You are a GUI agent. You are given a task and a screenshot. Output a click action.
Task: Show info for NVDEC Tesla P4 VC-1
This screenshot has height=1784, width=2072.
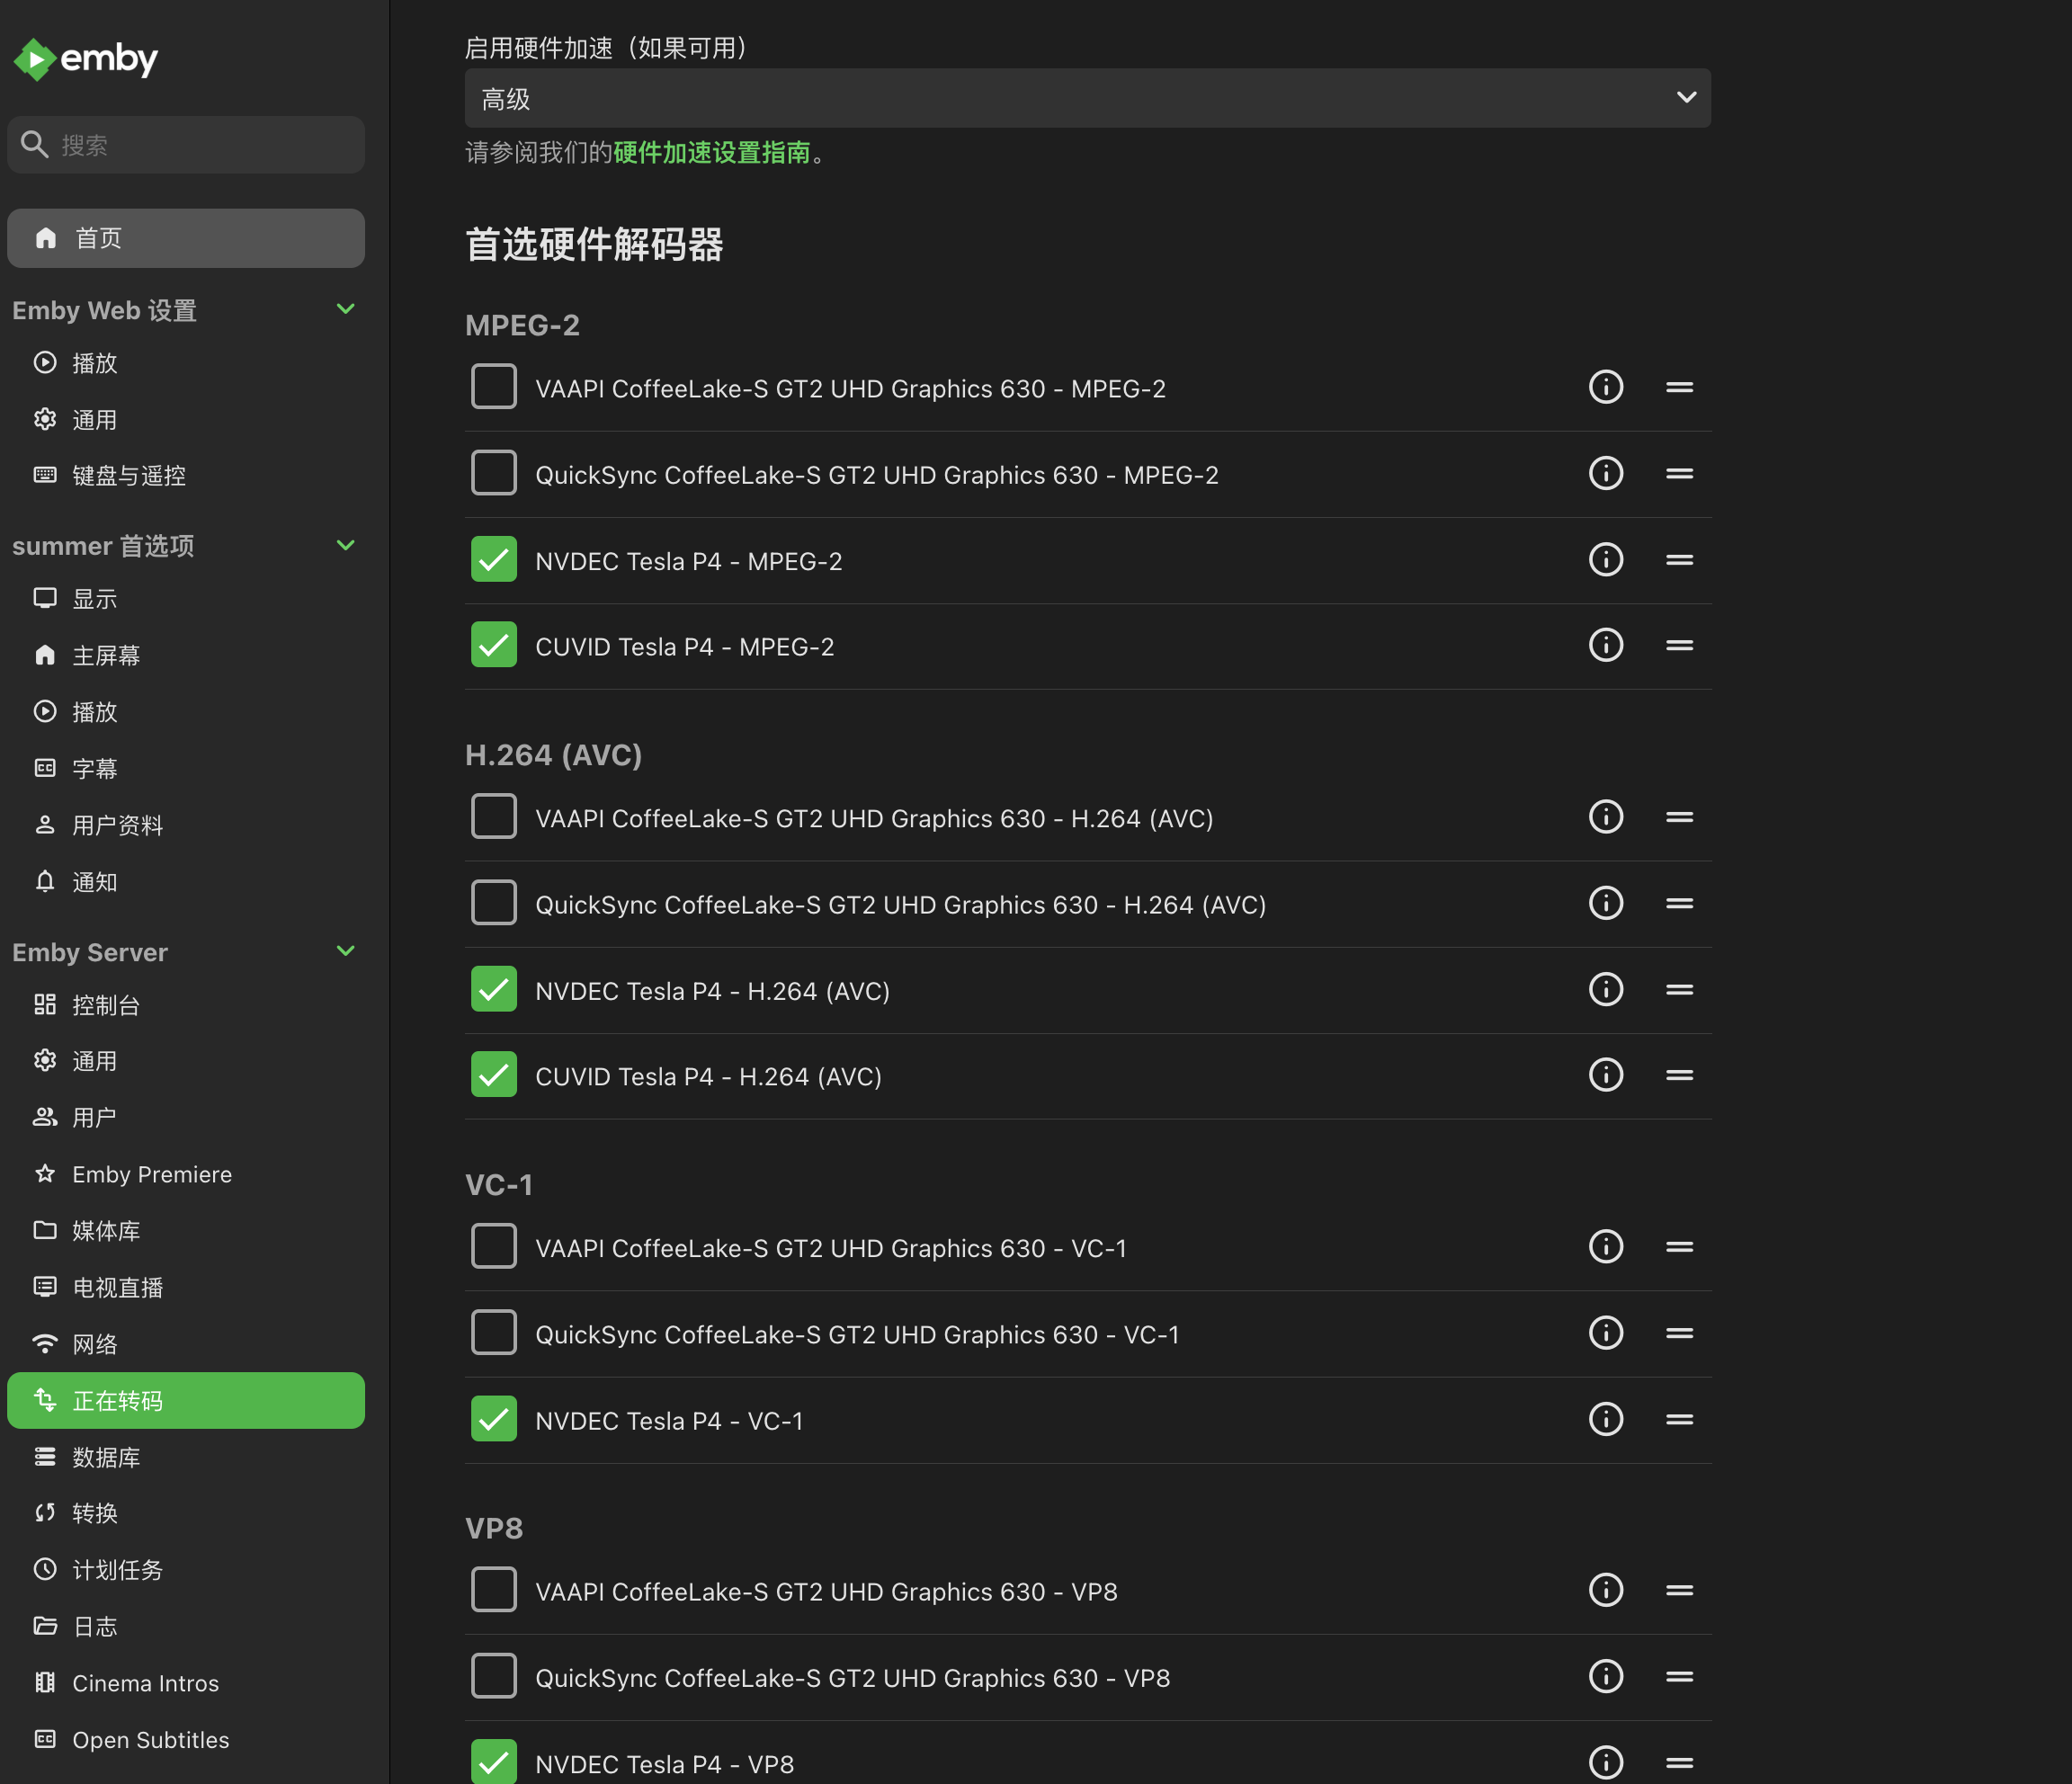[1606, 1419]
